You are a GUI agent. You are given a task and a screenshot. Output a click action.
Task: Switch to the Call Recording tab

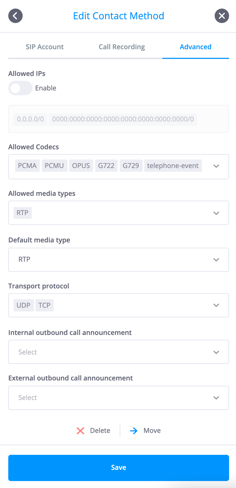coord(122,47)
